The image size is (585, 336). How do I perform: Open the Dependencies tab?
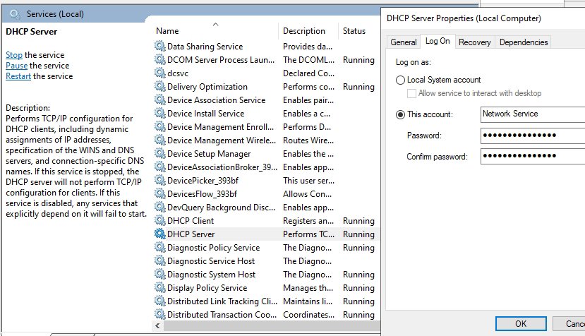pyautogui.click(x=524, y=42)
